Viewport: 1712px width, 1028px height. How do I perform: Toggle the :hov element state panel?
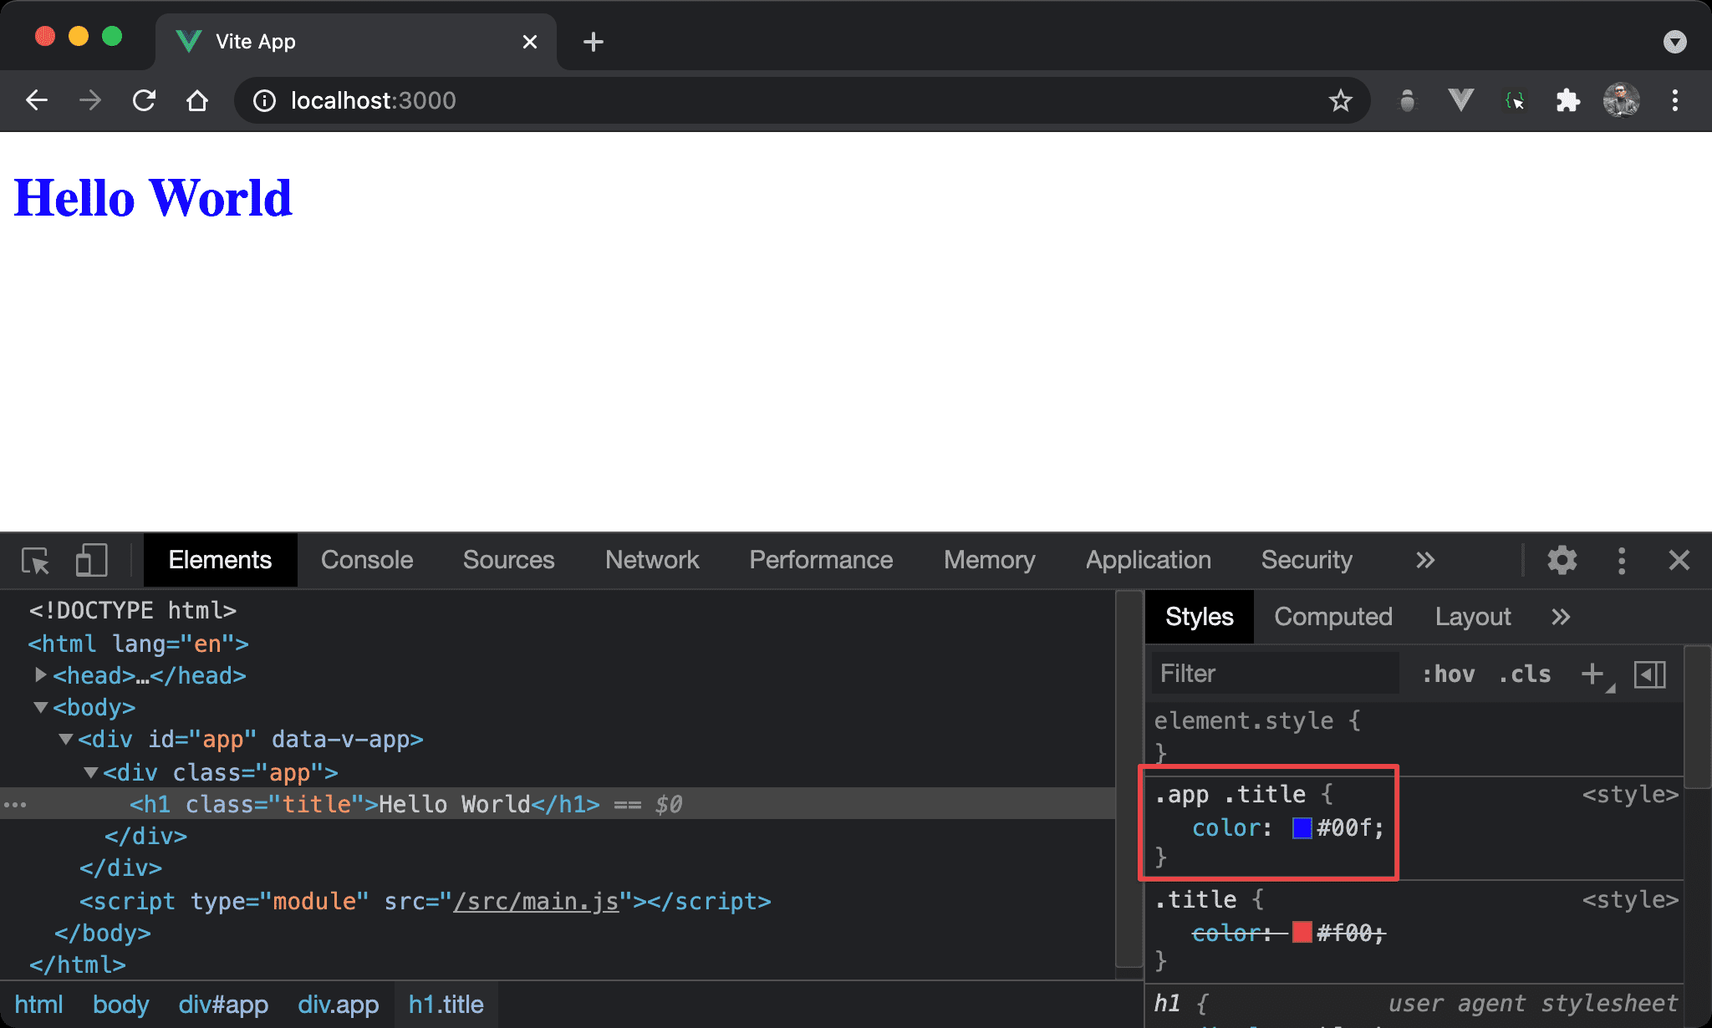pyautogui.click(x=1448, y=674)
